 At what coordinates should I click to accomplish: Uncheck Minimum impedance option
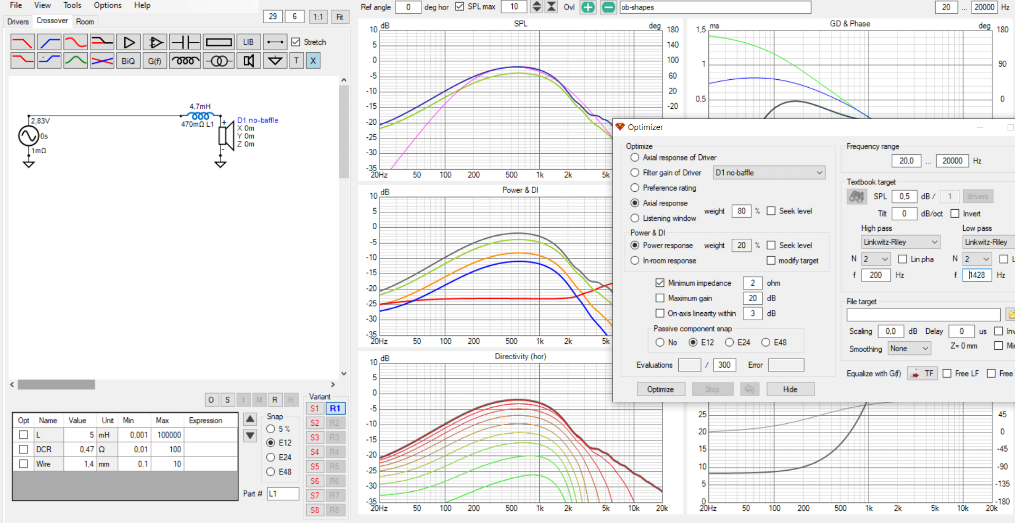(x=660, y=283)
